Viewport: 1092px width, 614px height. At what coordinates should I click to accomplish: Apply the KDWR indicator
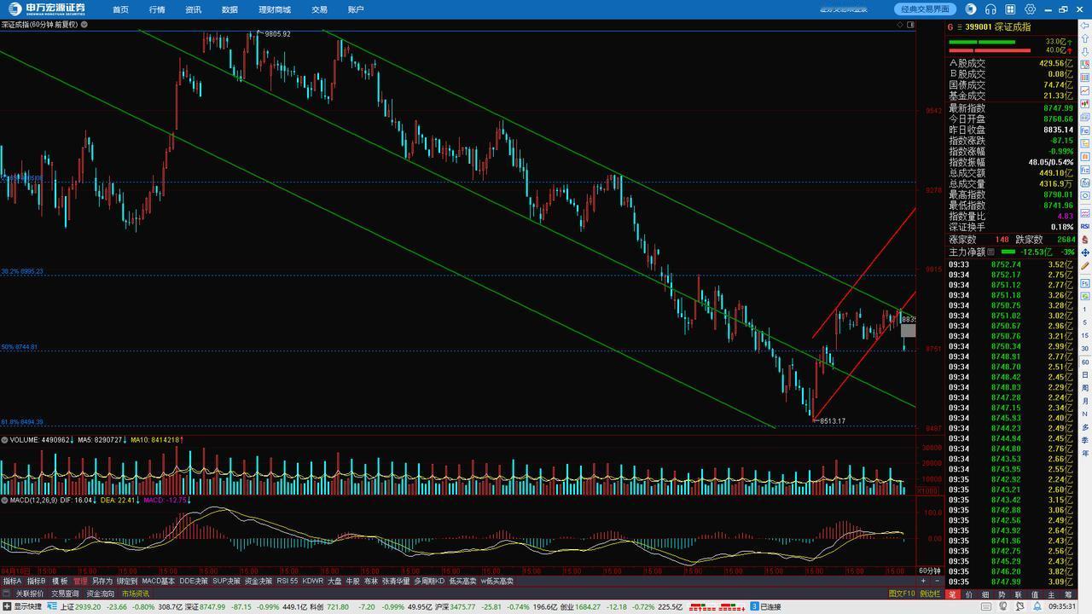pyautogui.click(x=313, y=582)
